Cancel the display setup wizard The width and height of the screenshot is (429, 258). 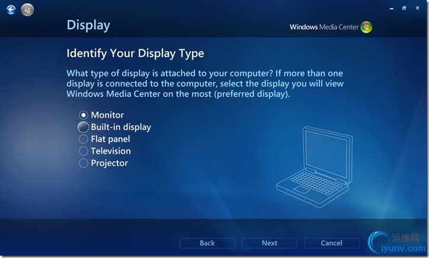332,243
